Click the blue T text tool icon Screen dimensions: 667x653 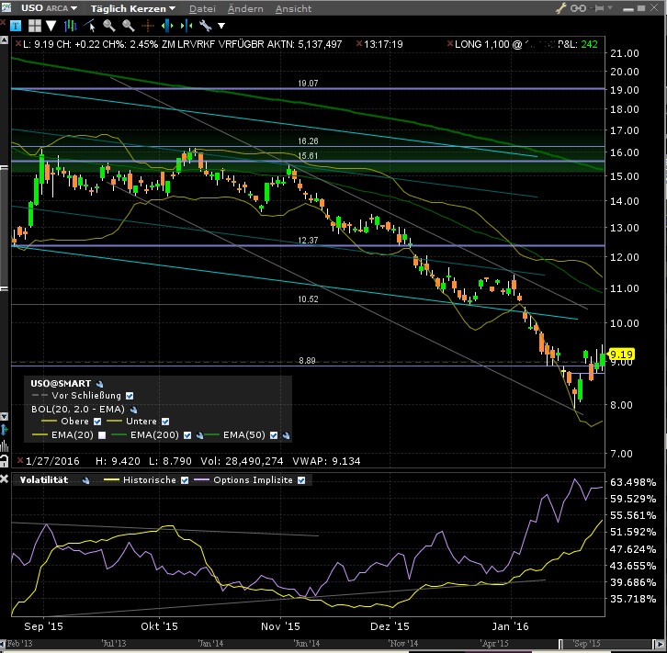tap(16, 26)
